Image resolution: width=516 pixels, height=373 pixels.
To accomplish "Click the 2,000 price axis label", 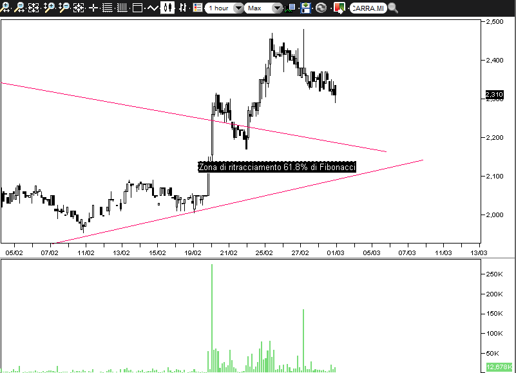I will (x=495, y=215).
